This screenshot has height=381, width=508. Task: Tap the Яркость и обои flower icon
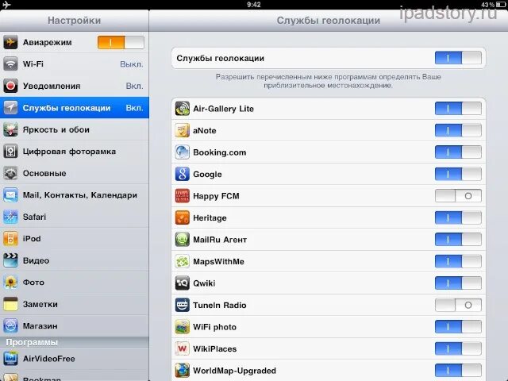[x=10, y=129]
